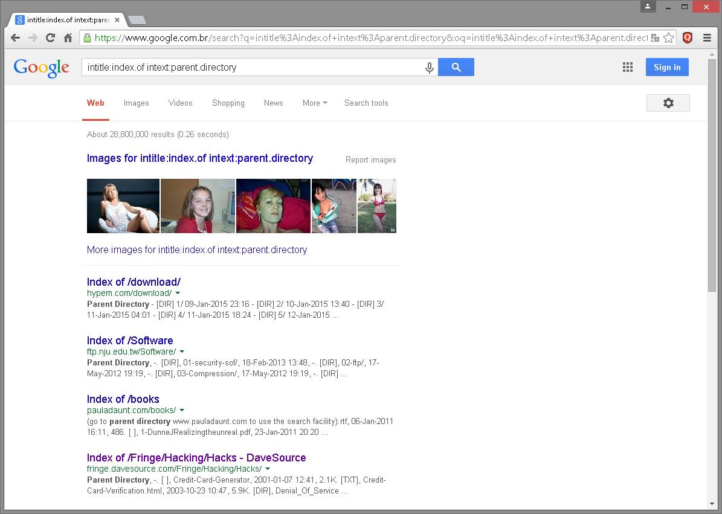Click the scrollbar down arrow
The image size is (722, 514).
[x=712, y=503]
